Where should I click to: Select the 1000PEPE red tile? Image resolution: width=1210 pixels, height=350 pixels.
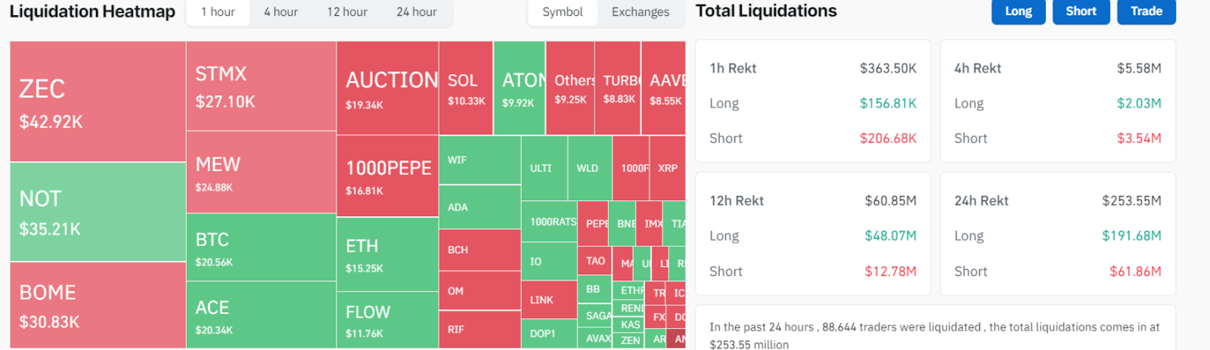[x=387, y=176]
